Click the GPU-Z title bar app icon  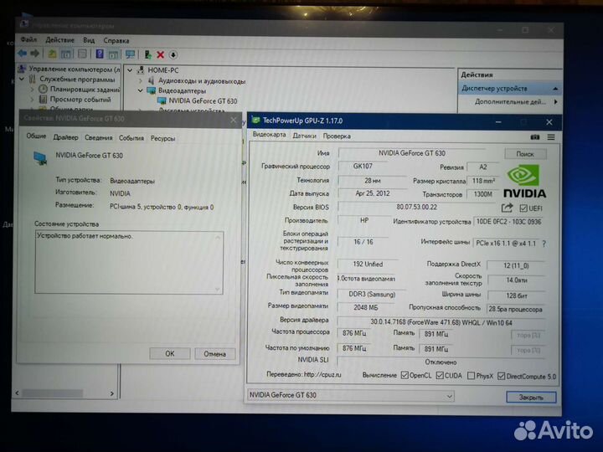[255, 121]
